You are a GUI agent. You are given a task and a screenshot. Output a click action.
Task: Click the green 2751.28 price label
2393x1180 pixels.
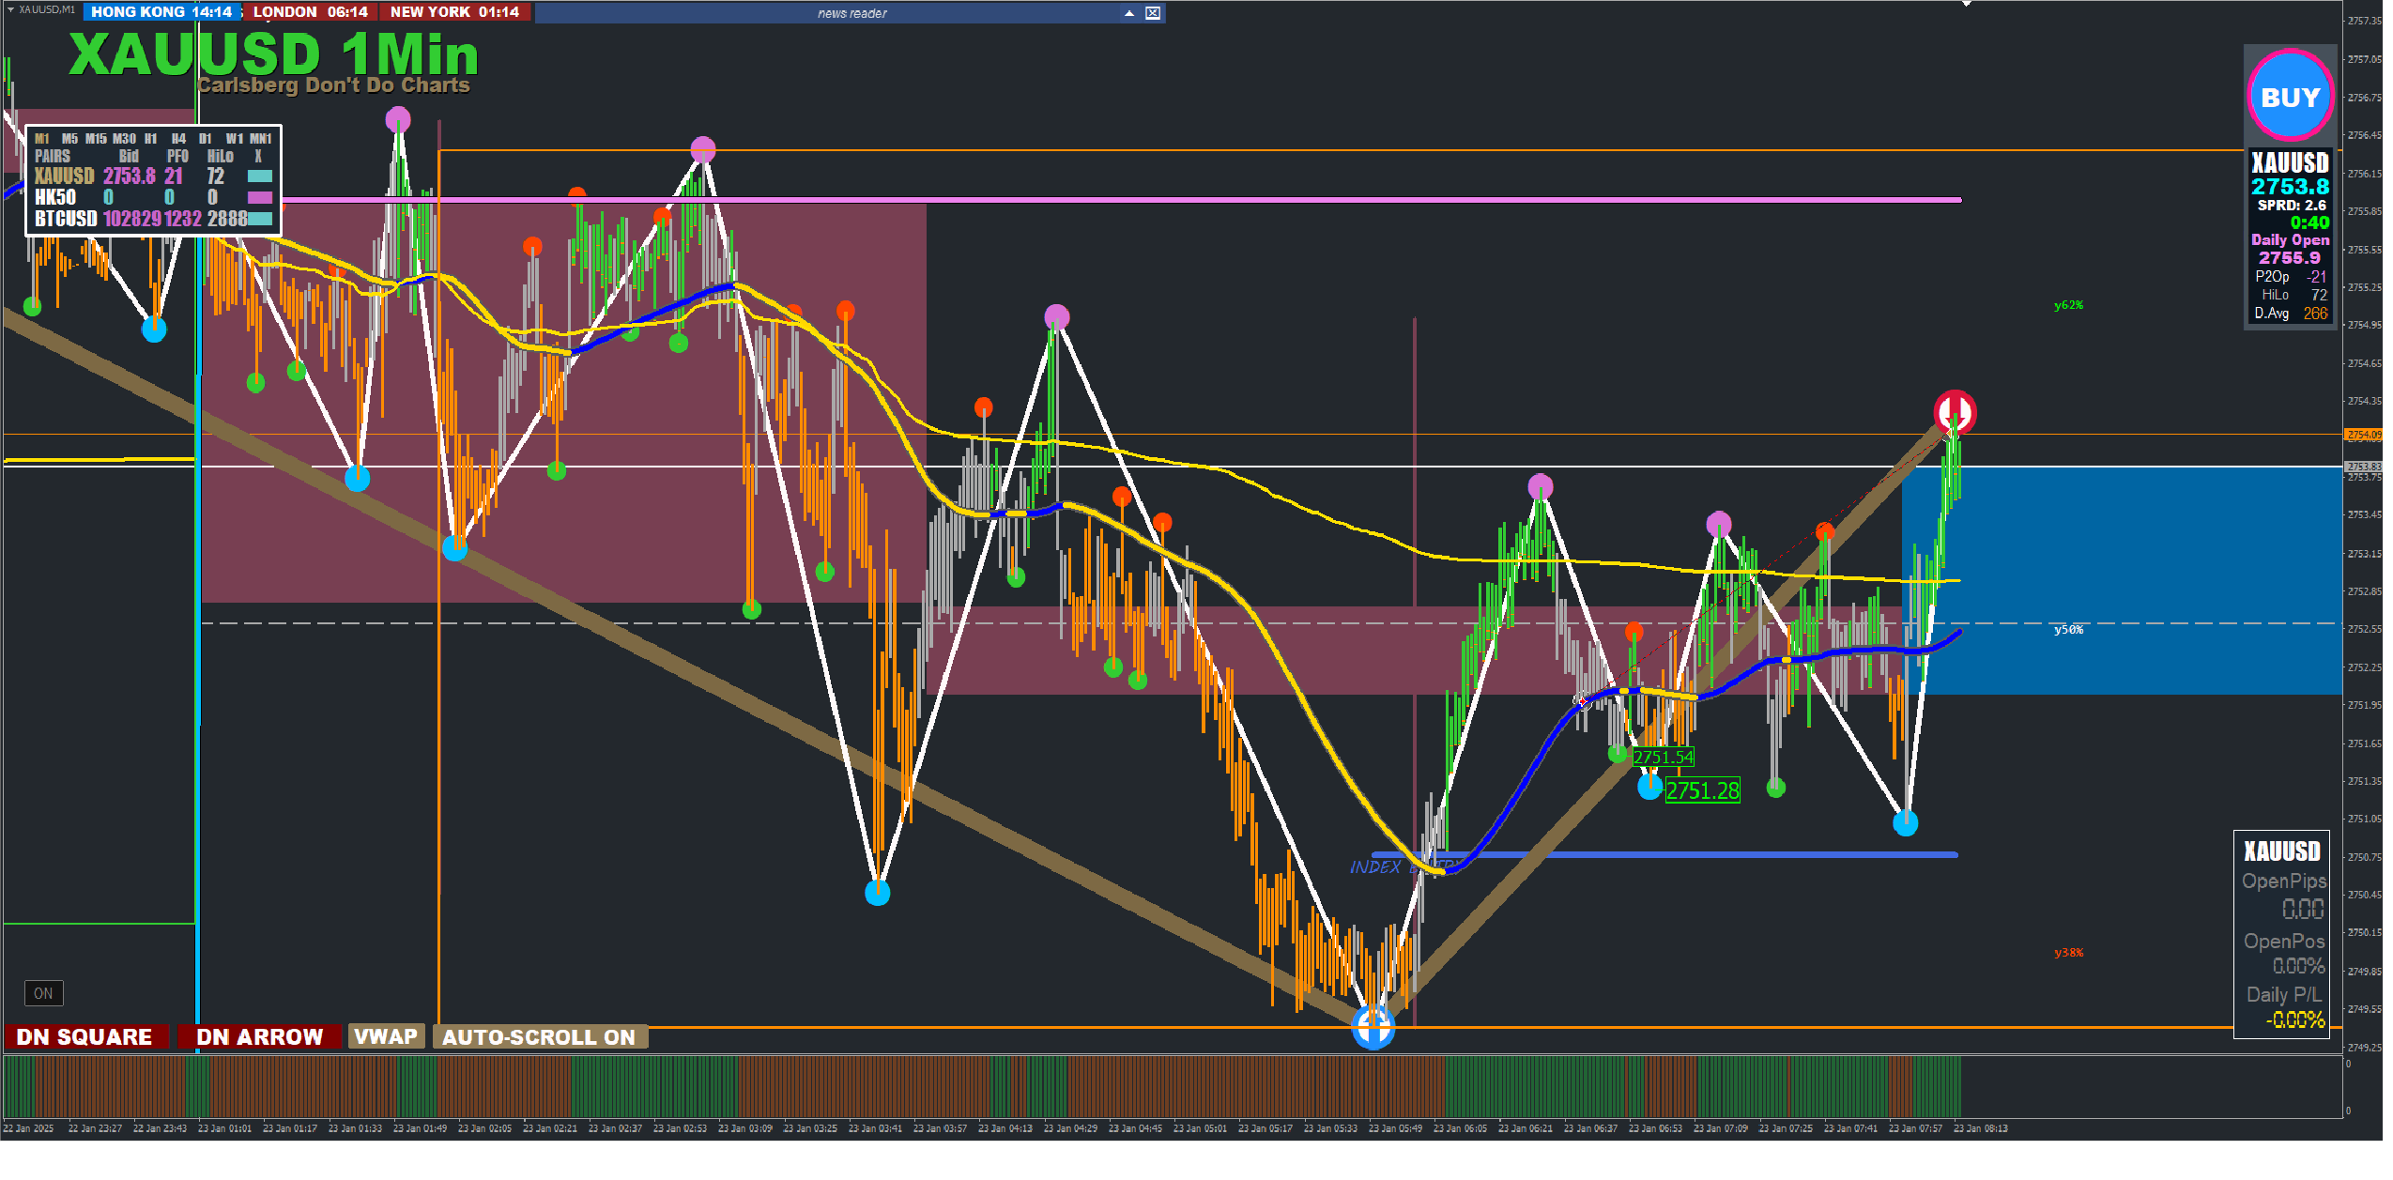click(x=1701, y=790)
